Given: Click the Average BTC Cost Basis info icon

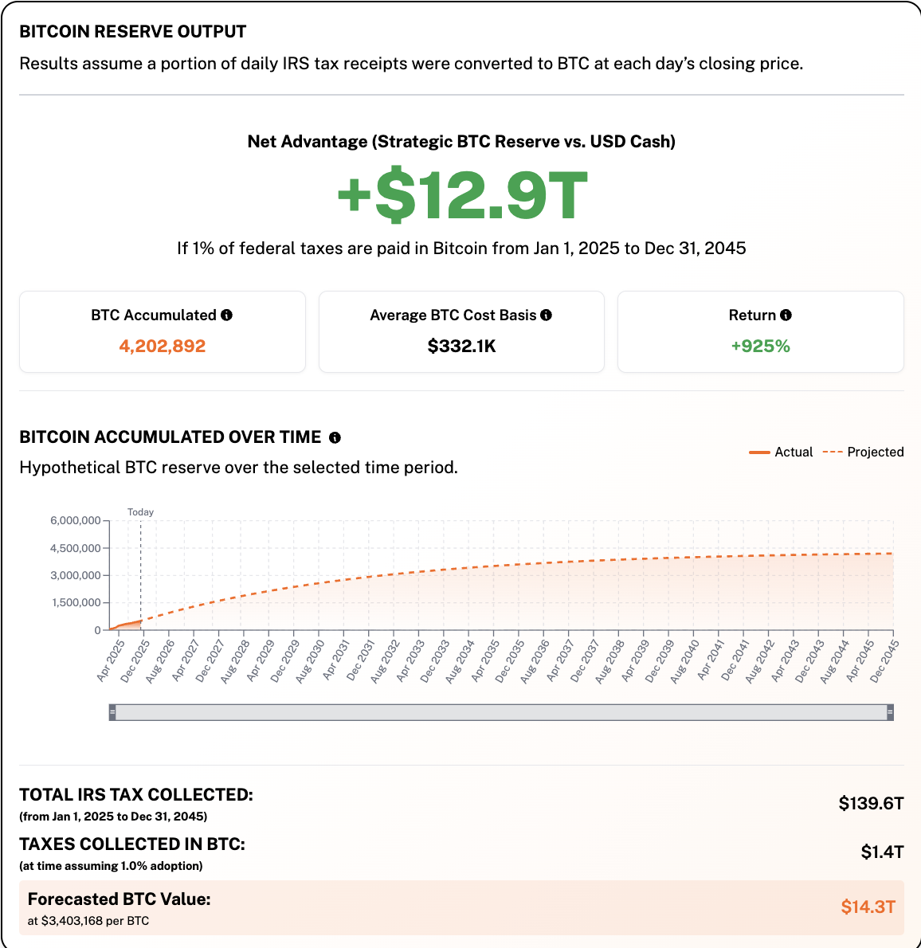Looking at the screenshot, I should coord(547,315).
